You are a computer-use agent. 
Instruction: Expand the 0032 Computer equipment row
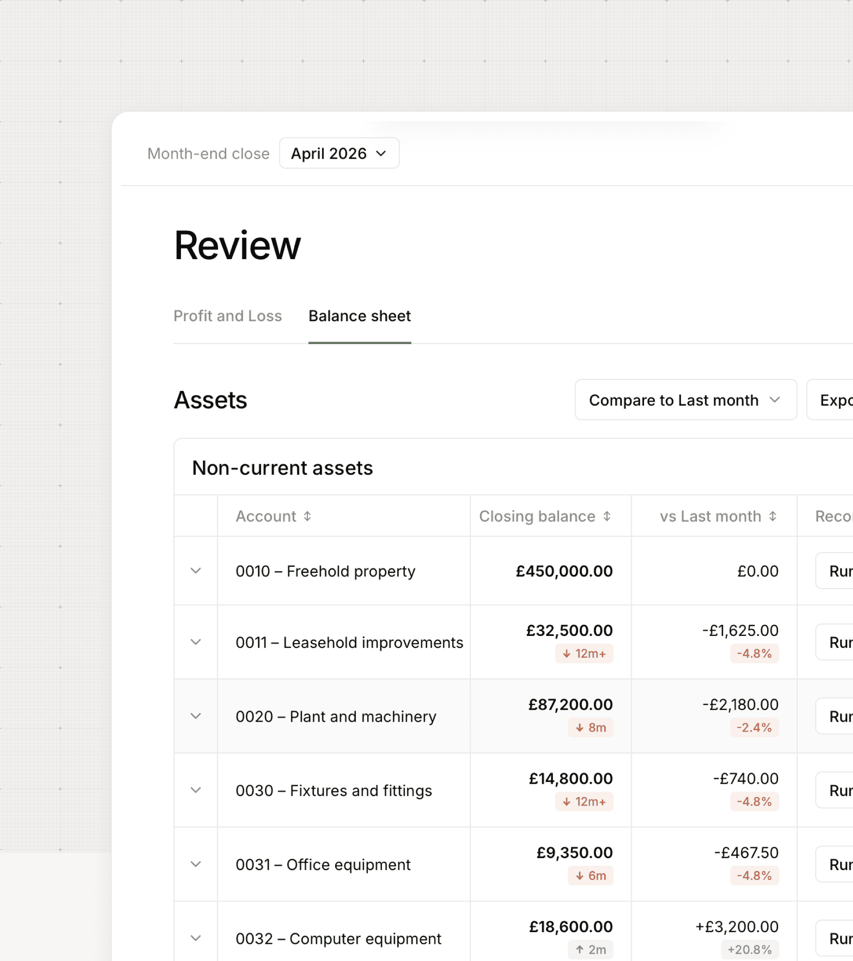196,938
